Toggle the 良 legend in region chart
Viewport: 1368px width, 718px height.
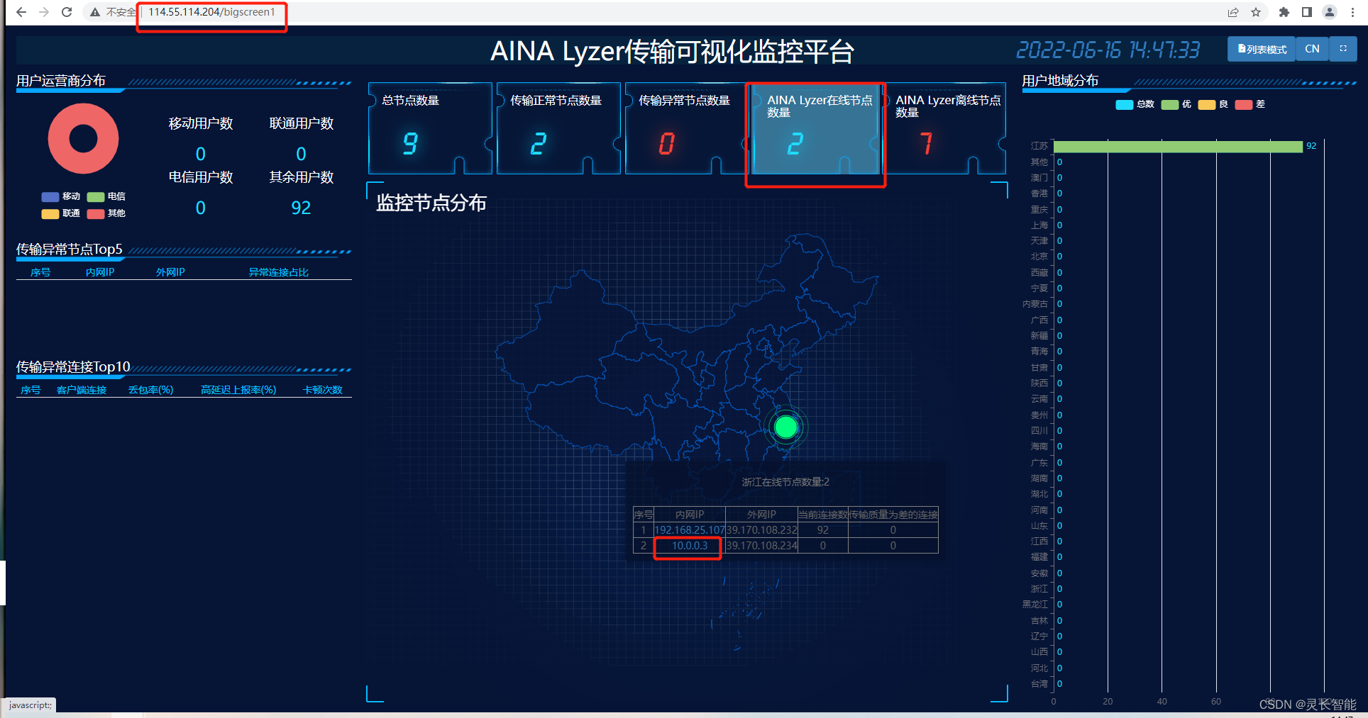pos(1207,105)
